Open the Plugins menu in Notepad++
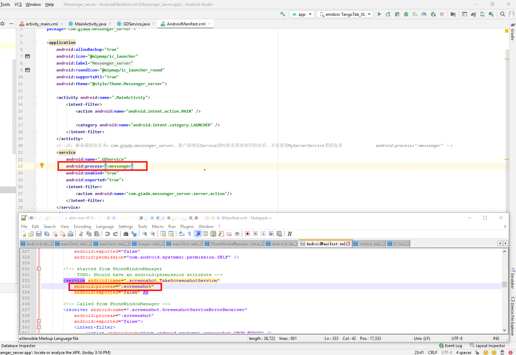This screenshot has width=516, height=355. coord(187,227)
